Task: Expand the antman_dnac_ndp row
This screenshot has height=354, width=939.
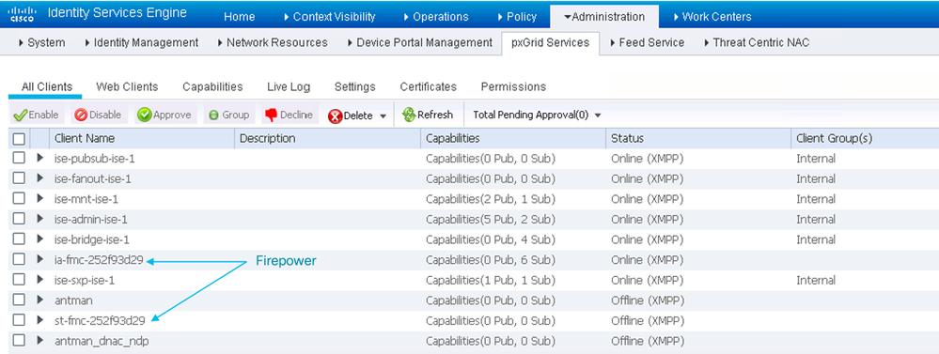Action: [40, 340]
